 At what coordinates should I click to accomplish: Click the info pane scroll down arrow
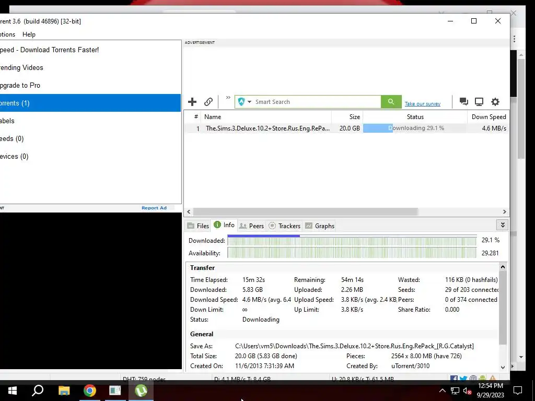click(503, 367)
